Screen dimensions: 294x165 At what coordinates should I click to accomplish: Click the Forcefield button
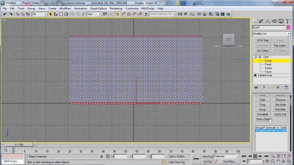tap(262, 114)
